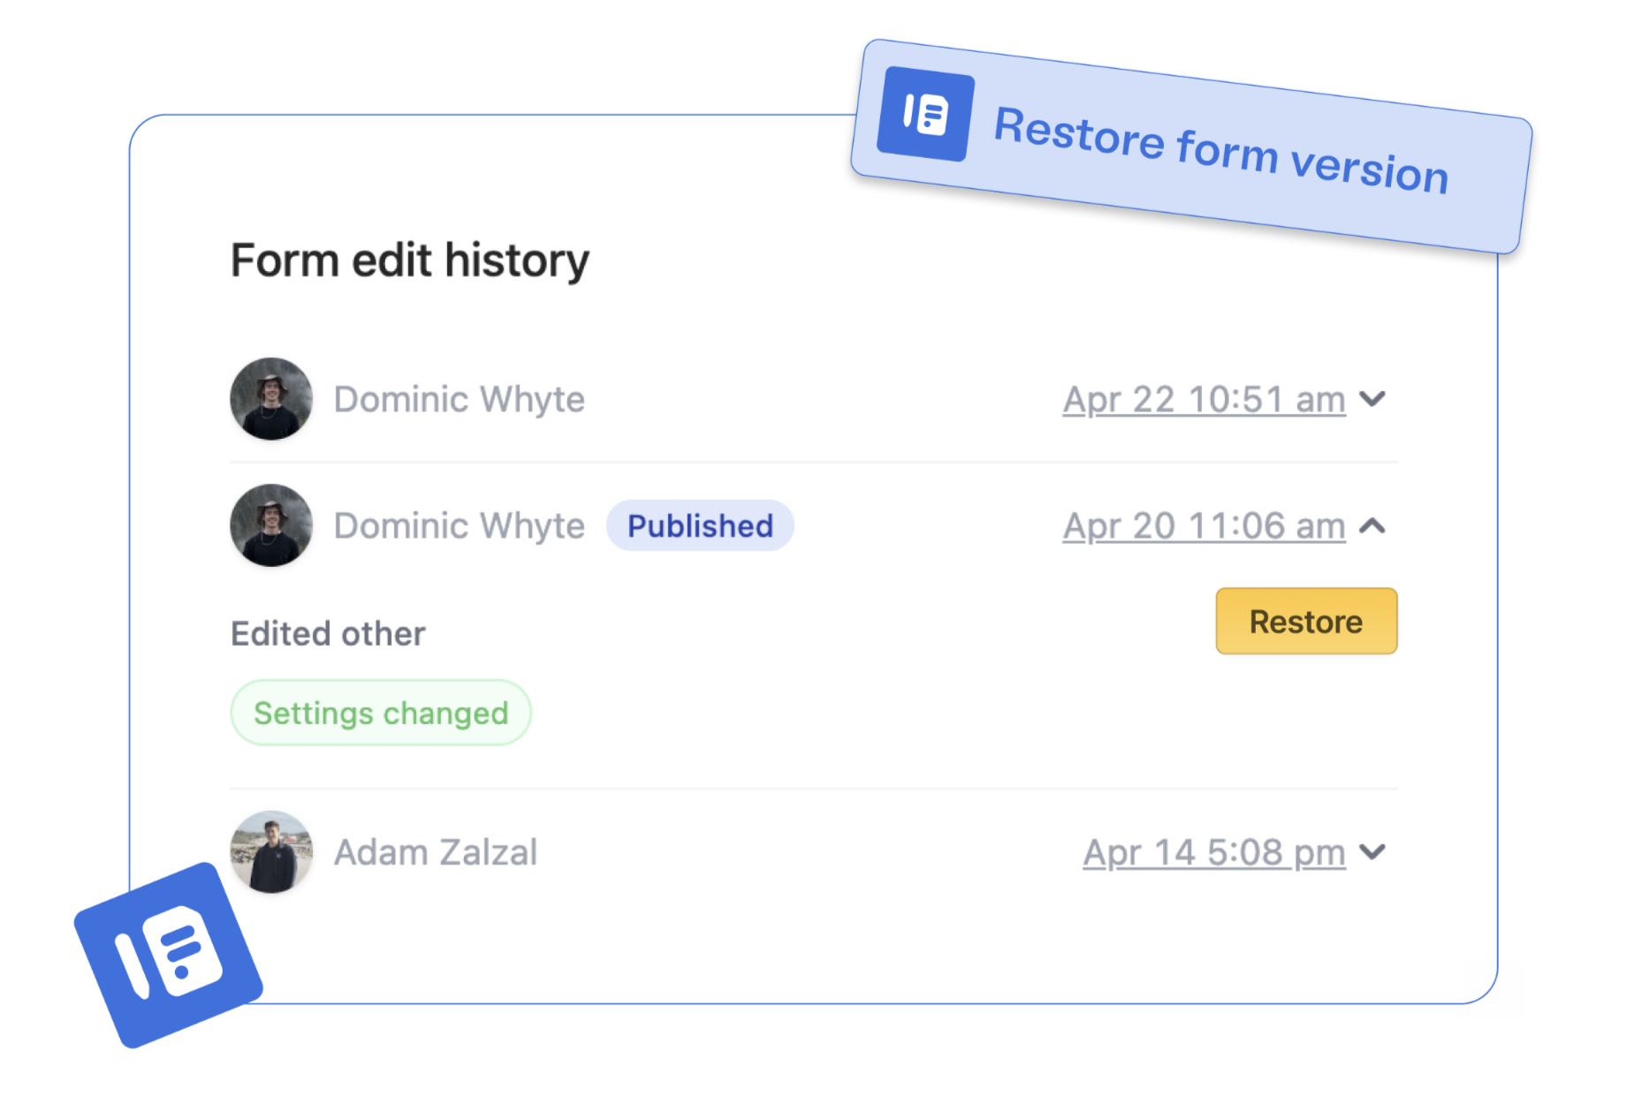The height and width of the screenshot is (1104, 1642).
Task: Click Adam Zalzal's profile picture
Action: 271,852
